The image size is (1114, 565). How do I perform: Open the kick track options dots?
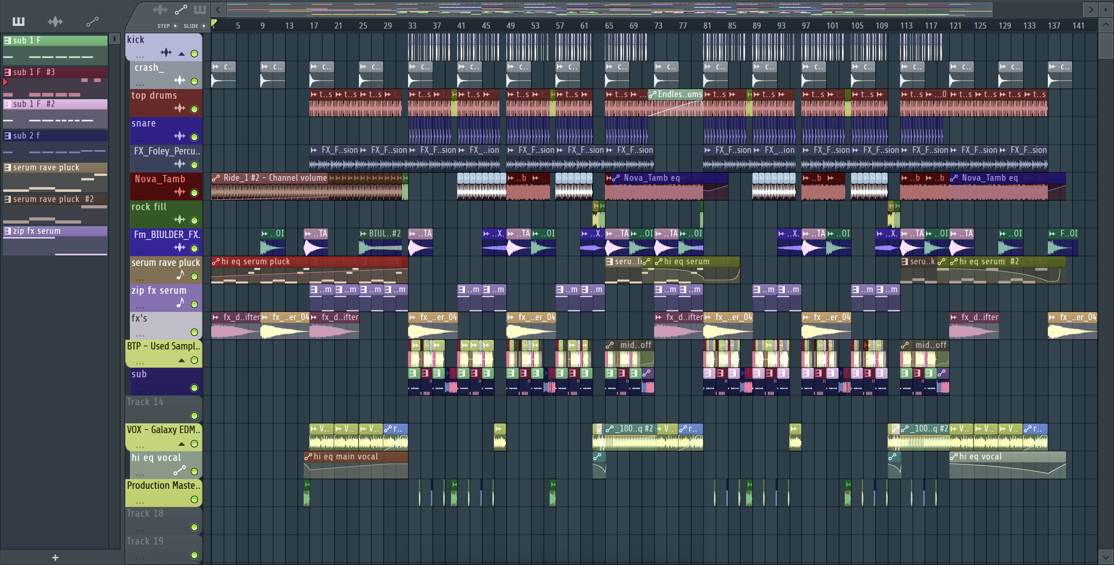(140, 57)
